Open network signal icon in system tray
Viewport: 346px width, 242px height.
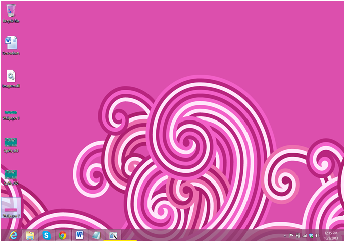305,235
